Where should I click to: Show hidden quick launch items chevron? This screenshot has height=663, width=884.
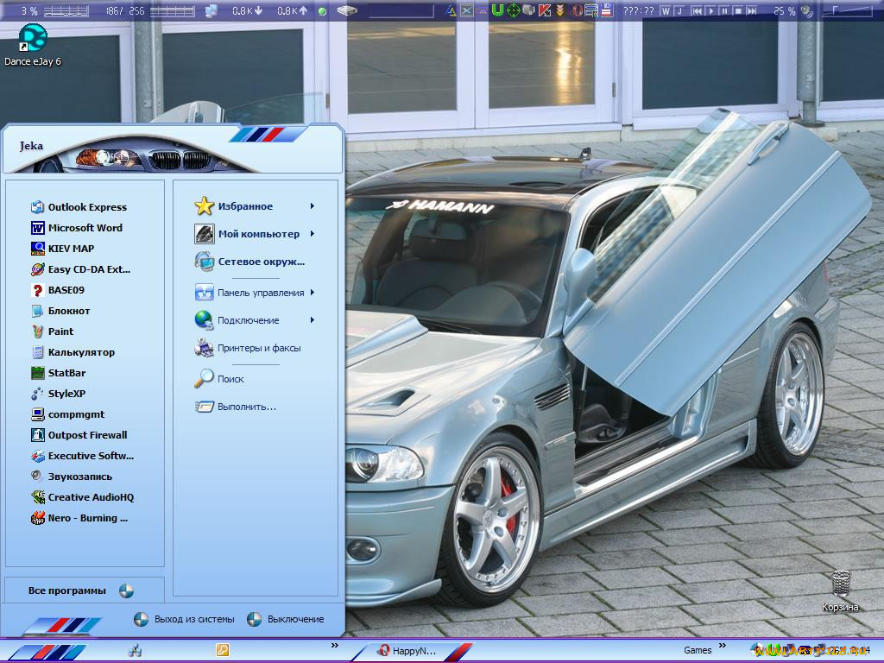coord(335,646)
